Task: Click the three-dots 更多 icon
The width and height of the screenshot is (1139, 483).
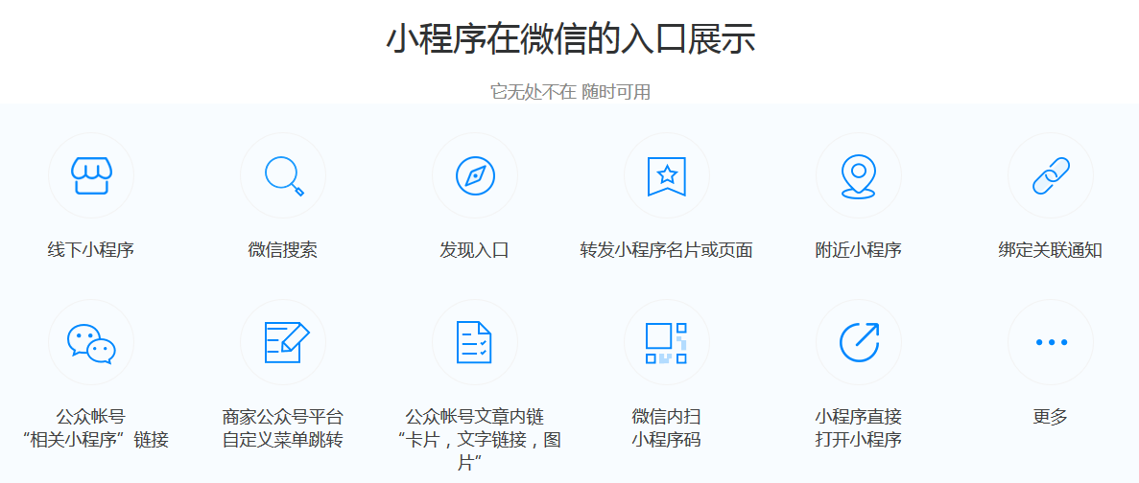Action: point(1050,342)
